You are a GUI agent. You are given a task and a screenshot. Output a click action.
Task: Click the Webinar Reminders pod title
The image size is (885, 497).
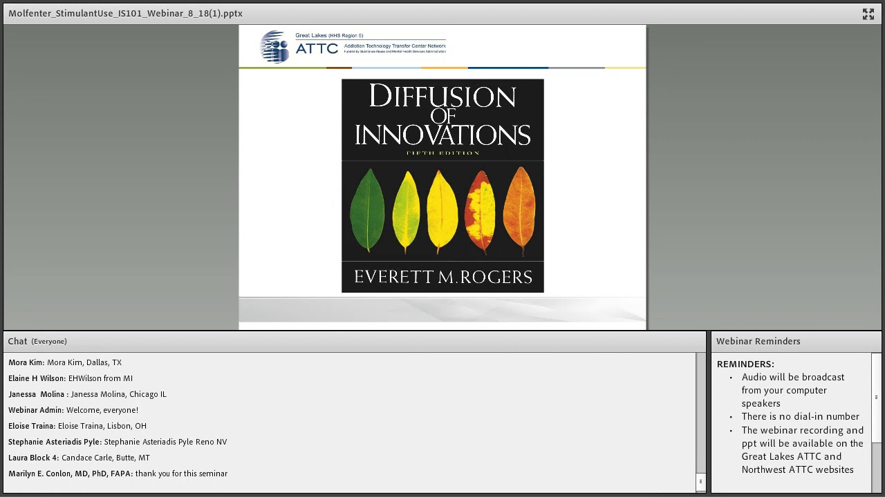[758, 341]
